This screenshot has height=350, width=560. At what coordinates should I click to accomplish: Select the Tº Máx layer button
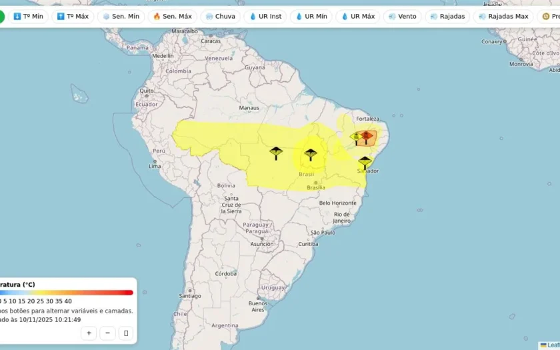[x=73, y=17]
